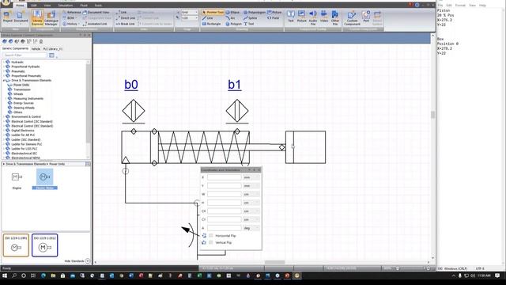Image resolution: width=506 pixels, height=285 pixels.
Task: Click the X coordinate input field
Action: click(225, 177)
